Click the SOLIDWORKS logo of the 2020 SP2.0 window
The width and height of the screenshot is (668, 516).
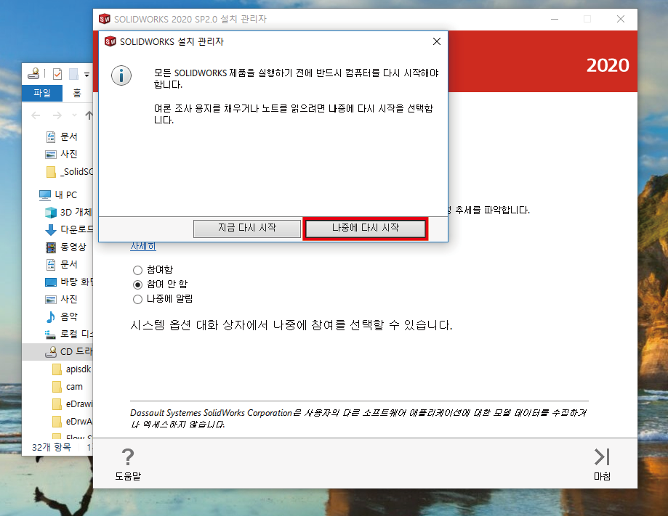pos(105,19)
